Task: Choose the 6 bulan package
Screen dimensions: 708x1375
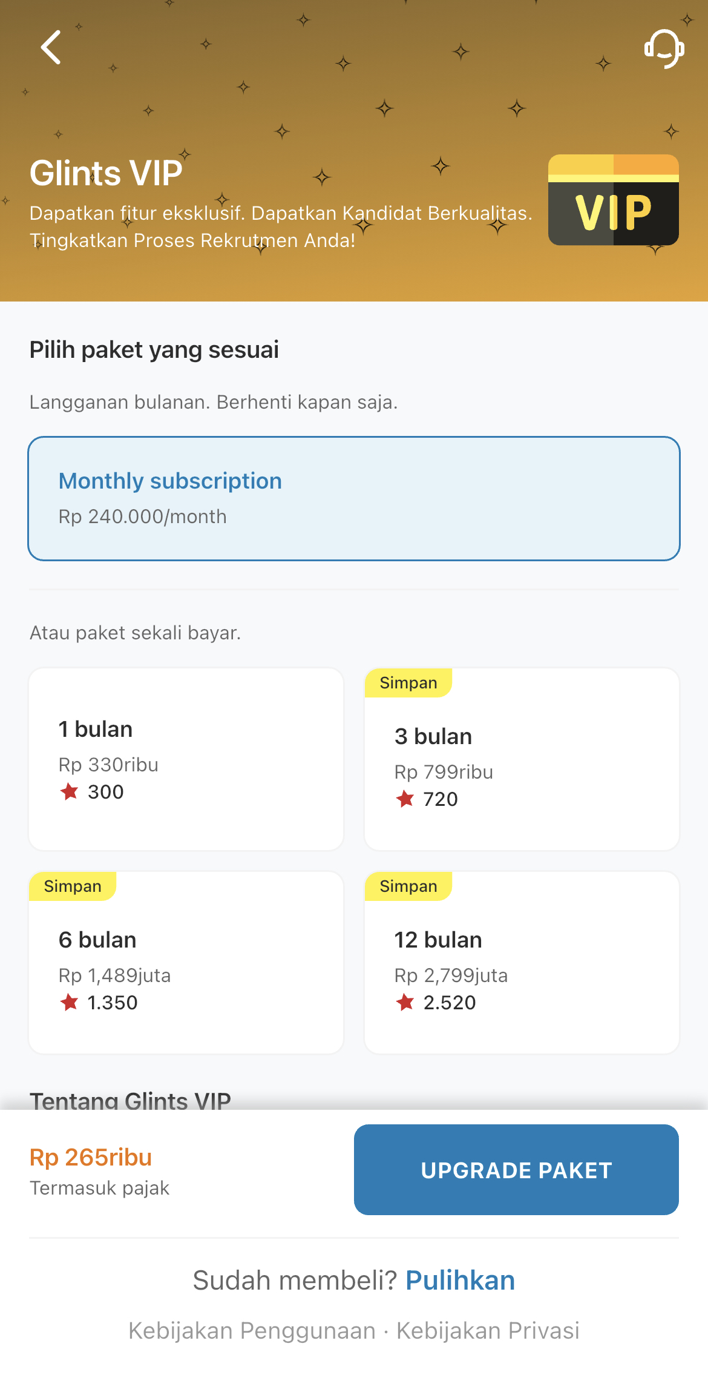Action: point(186,963)
